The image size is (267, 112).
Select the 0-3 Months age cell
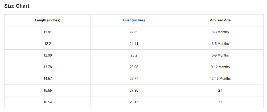click(220, 32)
